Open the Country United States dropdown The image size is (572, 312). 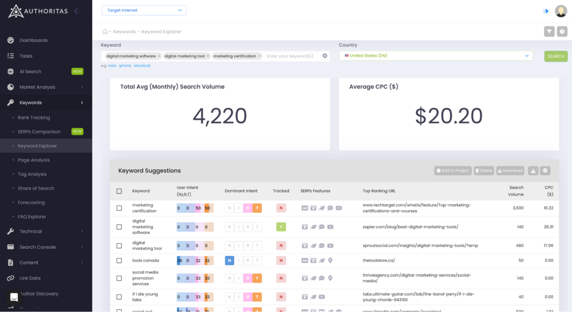click(x=436, y=56)
